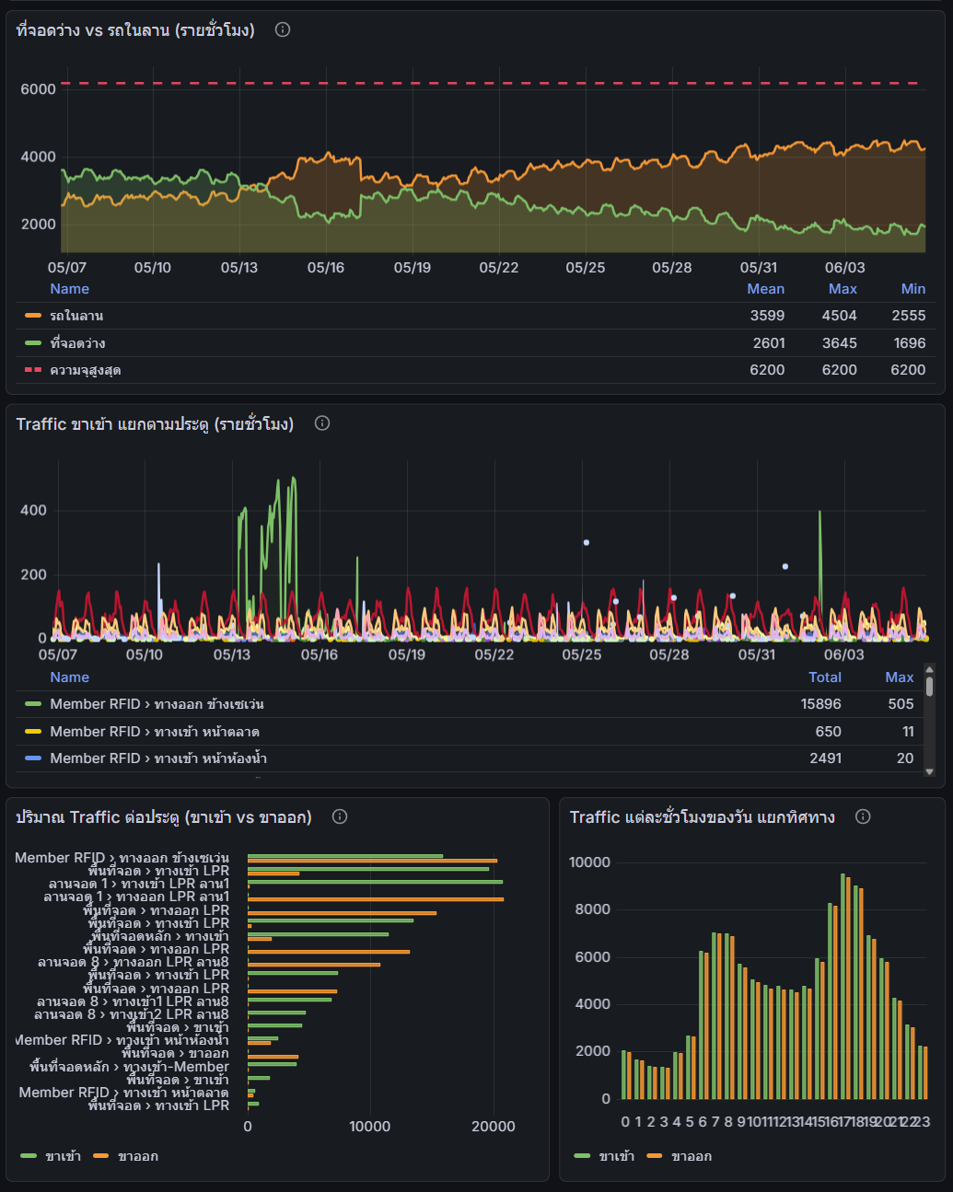
Task: Click the legend scrollbar down arrow
Action: (x=929, y=771)
